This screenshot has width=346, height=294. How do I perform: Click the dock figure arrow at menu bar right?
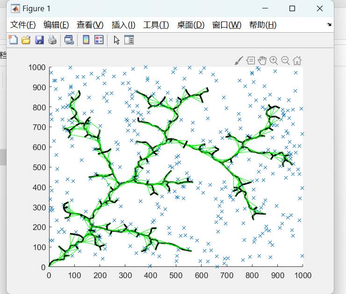pyautogui.click(x=329, y=24)
